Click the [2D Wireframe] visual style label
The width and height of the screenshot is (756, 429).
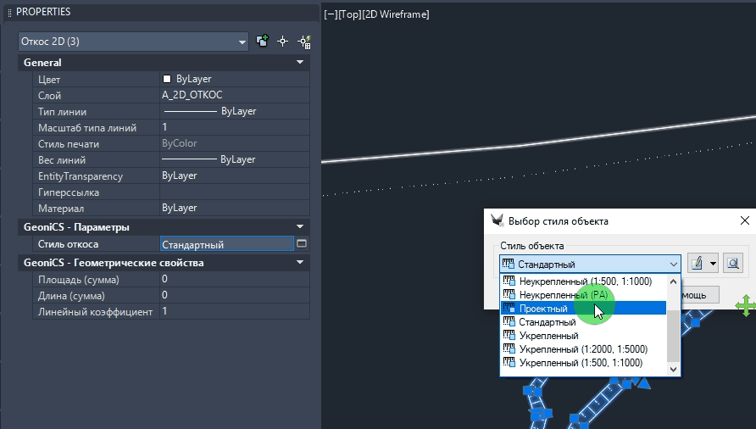coord(396,14)
